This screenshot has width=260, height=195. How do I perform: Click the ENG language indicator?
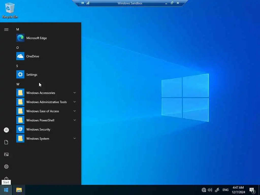[x=225, y=190]
